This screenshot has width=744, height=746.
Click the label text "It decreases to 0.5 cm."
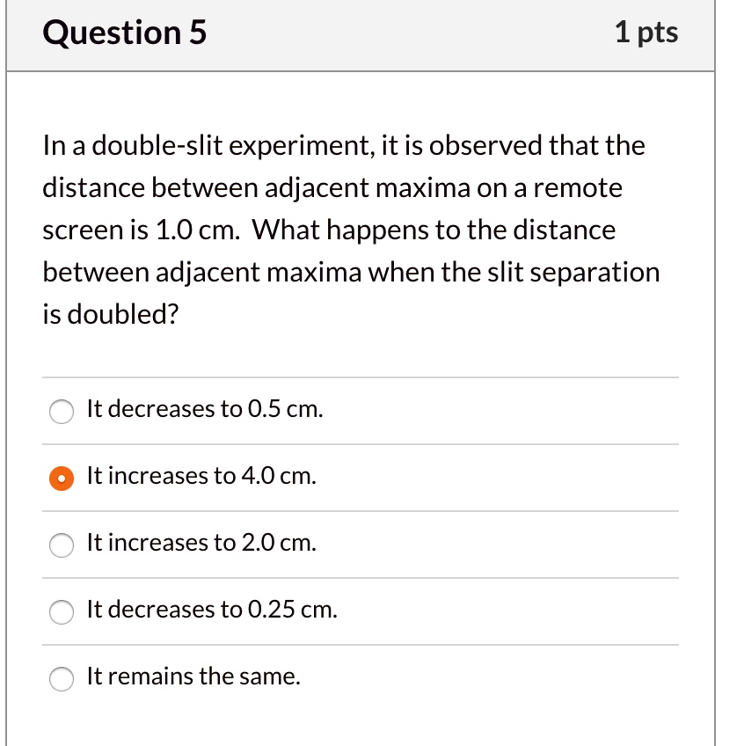tap(204, 409)
